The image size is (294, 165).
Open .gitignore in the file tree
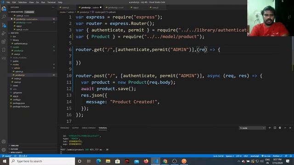(17, 93)
